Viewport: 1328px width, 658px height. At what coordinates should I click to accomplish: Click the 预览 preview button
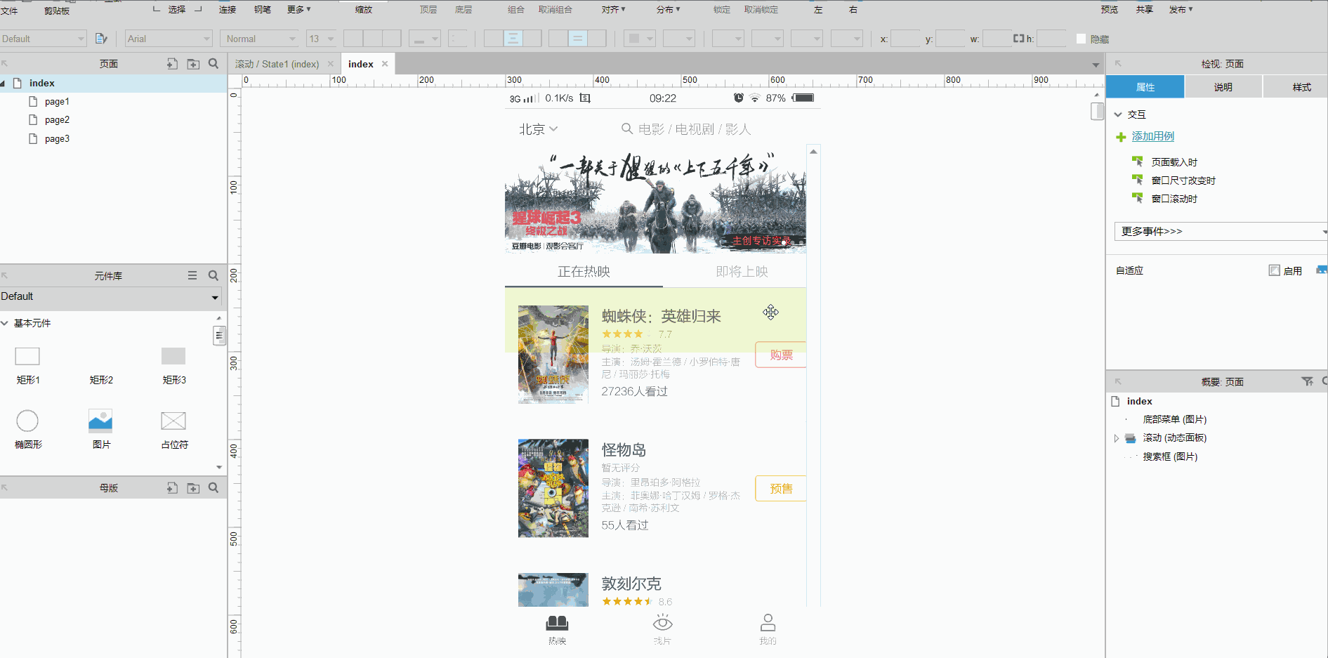(x=1110, y=10)
